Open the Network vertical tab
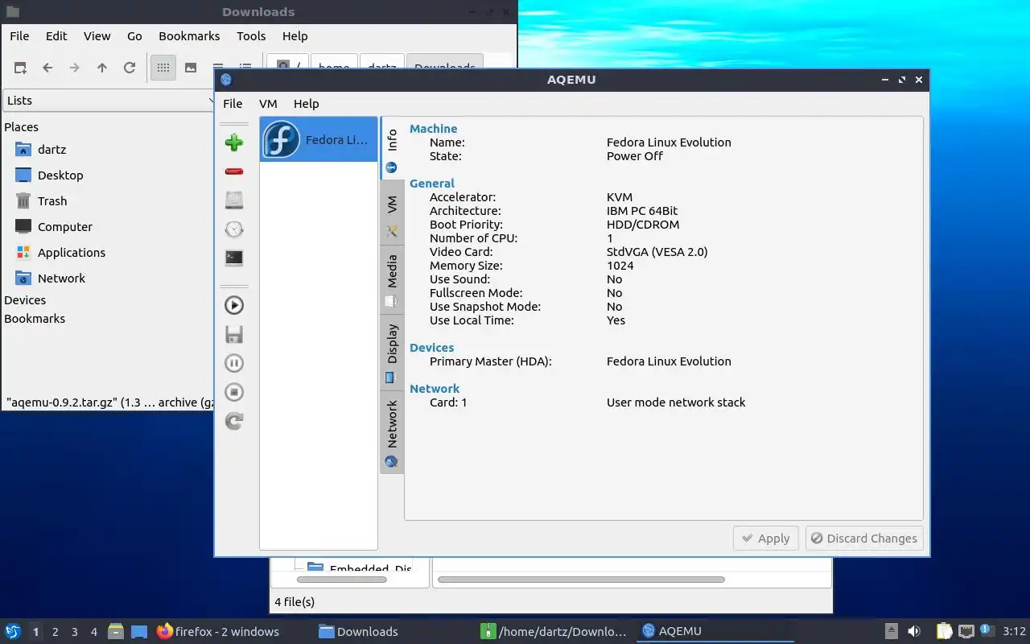The width and height of the screenshot is (1030, 644). 392,432
